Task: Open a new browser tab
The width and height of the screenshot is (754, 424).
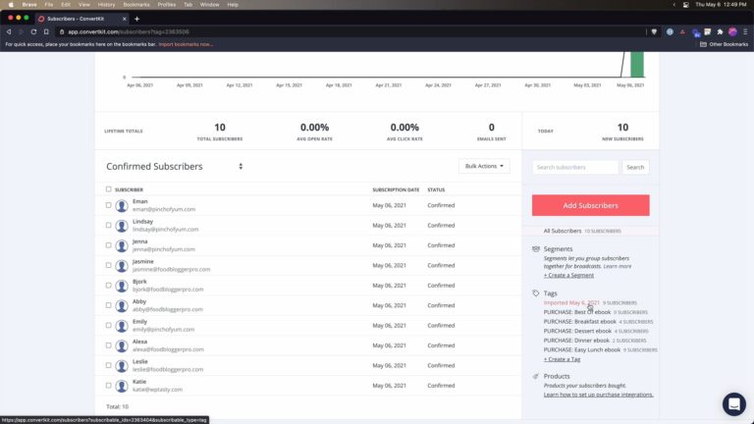Action: (x=137, y=19)
